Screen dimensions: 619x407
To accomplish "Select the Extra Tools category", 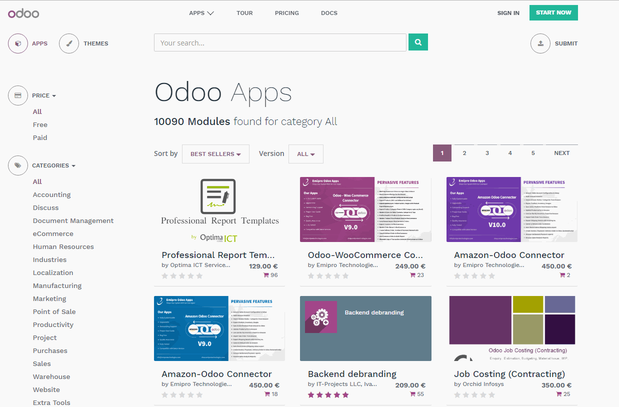I will pos(51,402).
